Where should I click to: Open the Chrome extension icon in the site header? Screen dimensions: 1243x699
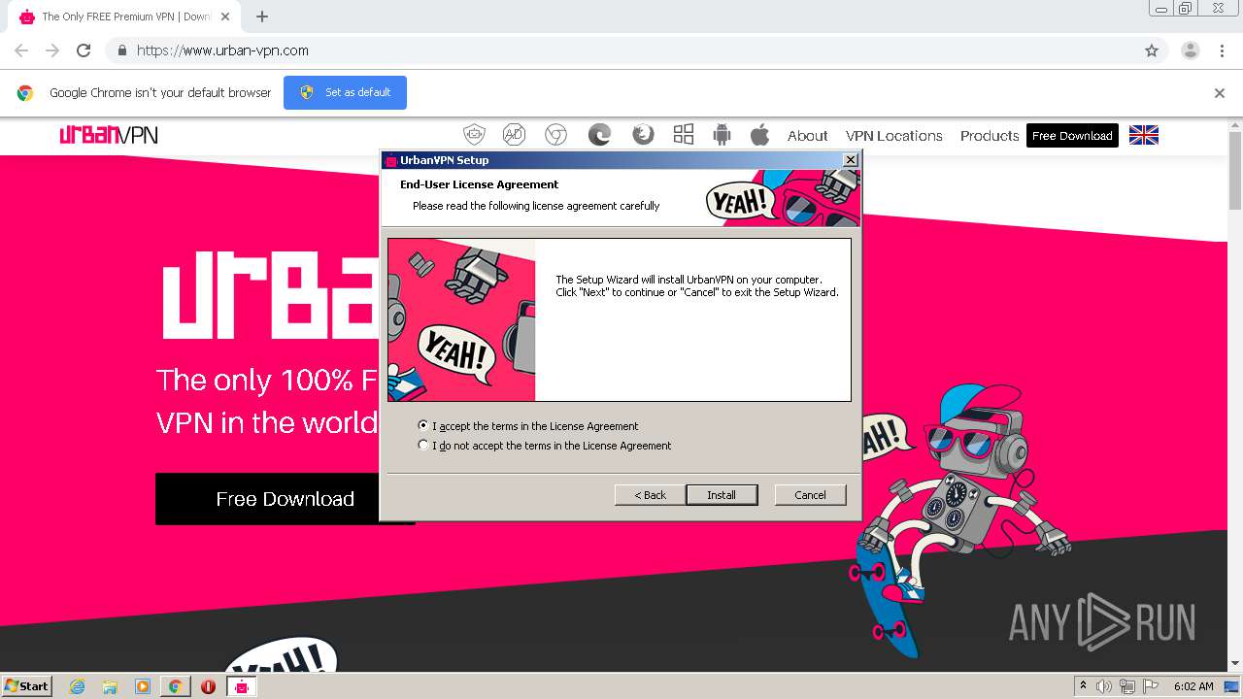tap(555, 135)
